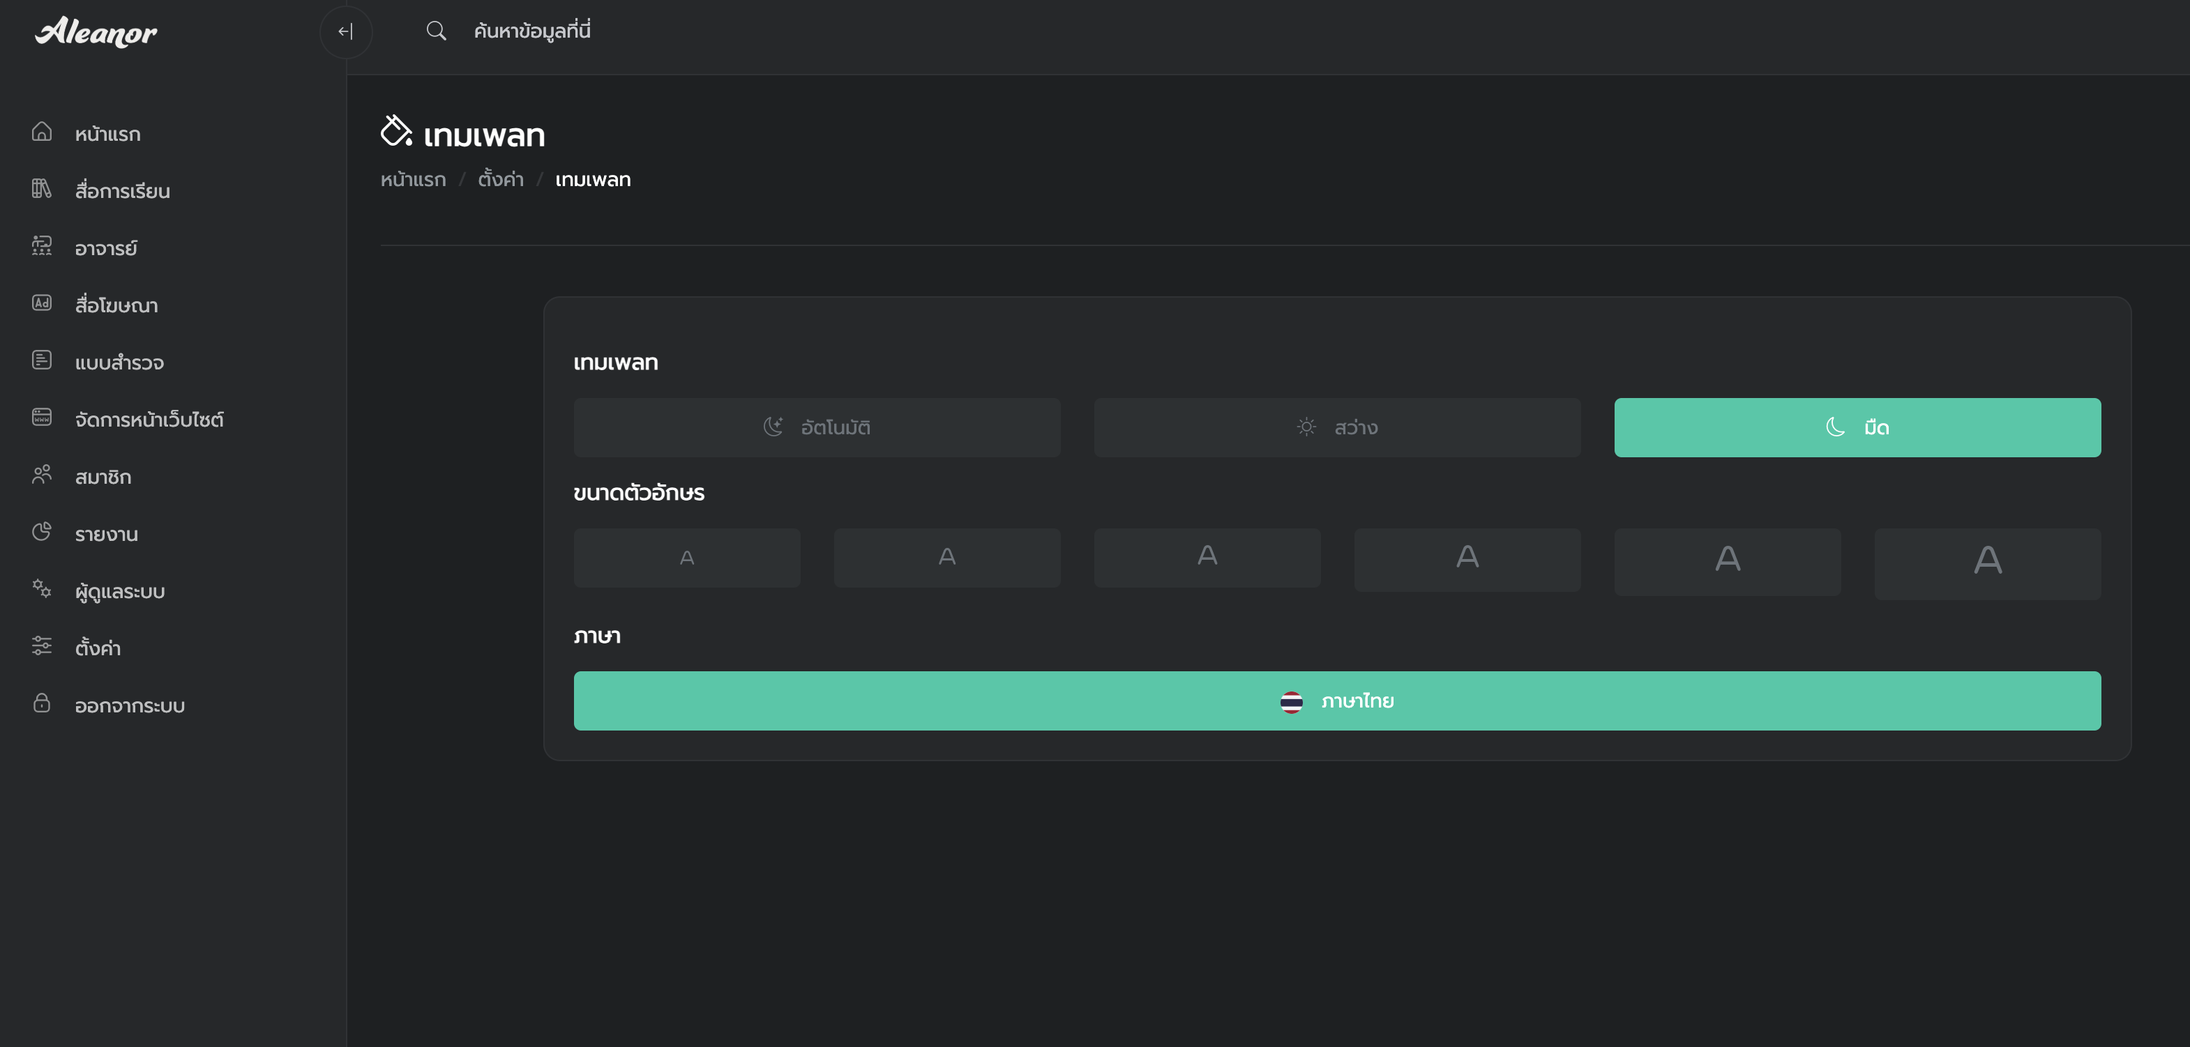The width and height of the screenshot is (2190, 1047).
Task: Click the teacher icon beside อาจารย์
Action: pyautogui.click(x=42, y=247)
